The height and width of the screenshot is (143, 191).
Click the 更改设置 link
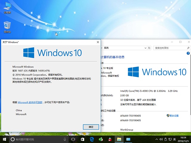point(174,116)
